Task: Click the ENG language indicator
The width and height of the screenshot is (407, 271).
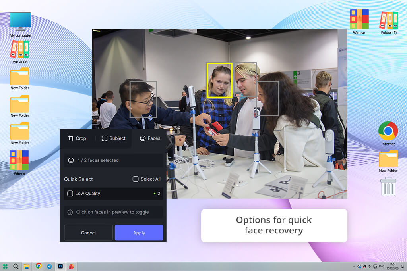Action: pos(382,266)
